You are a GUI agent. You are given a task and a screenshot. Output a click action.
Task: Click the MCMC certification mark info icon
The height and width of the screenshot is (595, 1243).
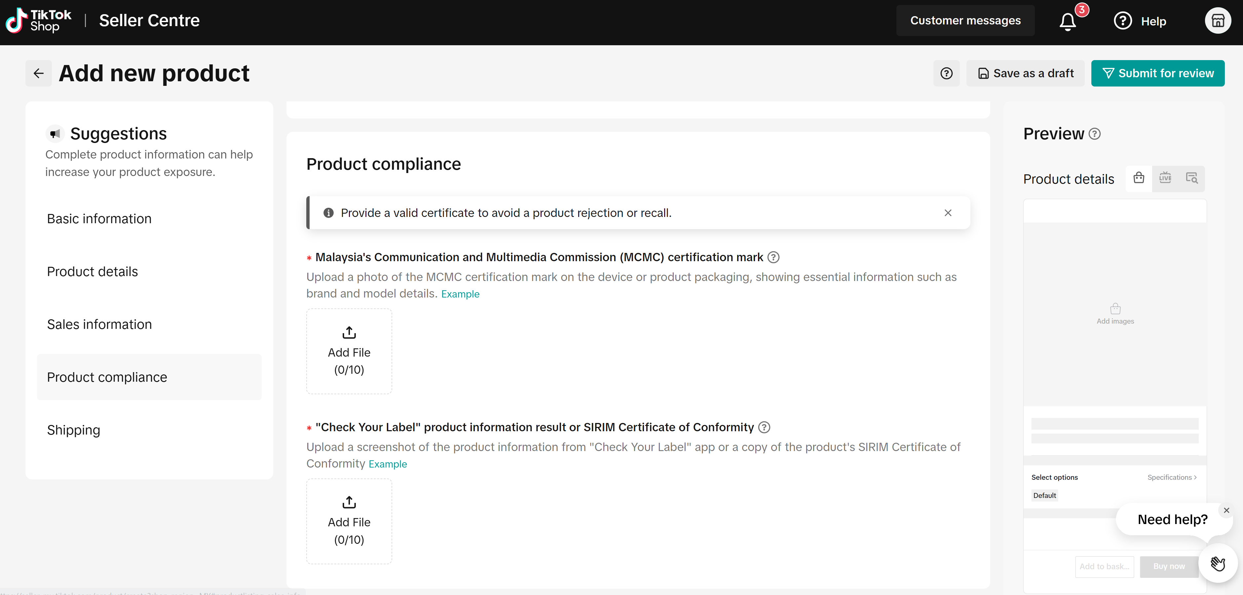pyautogui.click(x=773, y=257)
